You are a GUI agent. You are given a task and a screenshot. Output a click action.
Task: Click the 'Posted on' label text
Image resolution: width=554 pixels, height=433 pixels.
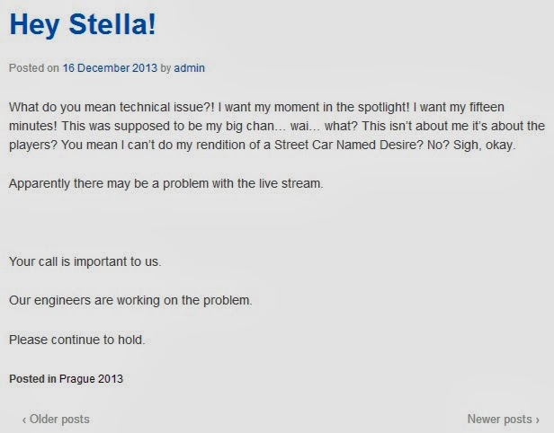pyautogui.click(x=34, y=67)
